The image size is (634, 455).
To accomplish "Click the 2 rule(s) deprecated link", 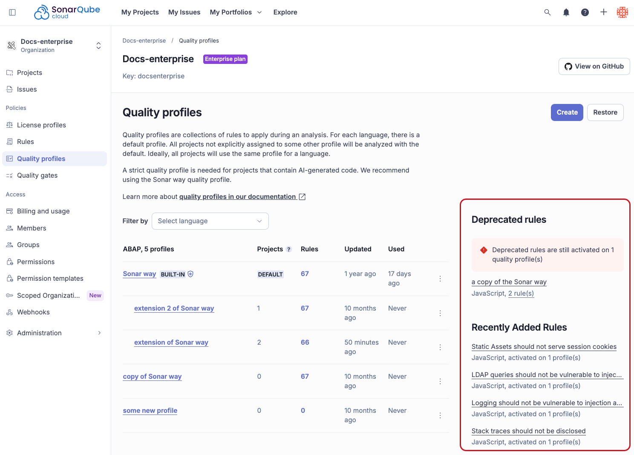I will coord(521,294).
